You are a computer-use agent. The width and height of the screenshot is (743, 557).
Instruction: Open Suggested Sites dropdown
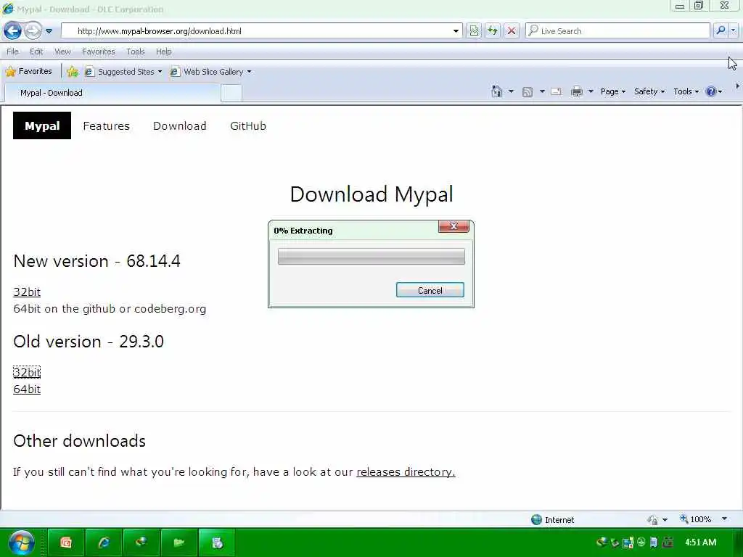point(123,72)
